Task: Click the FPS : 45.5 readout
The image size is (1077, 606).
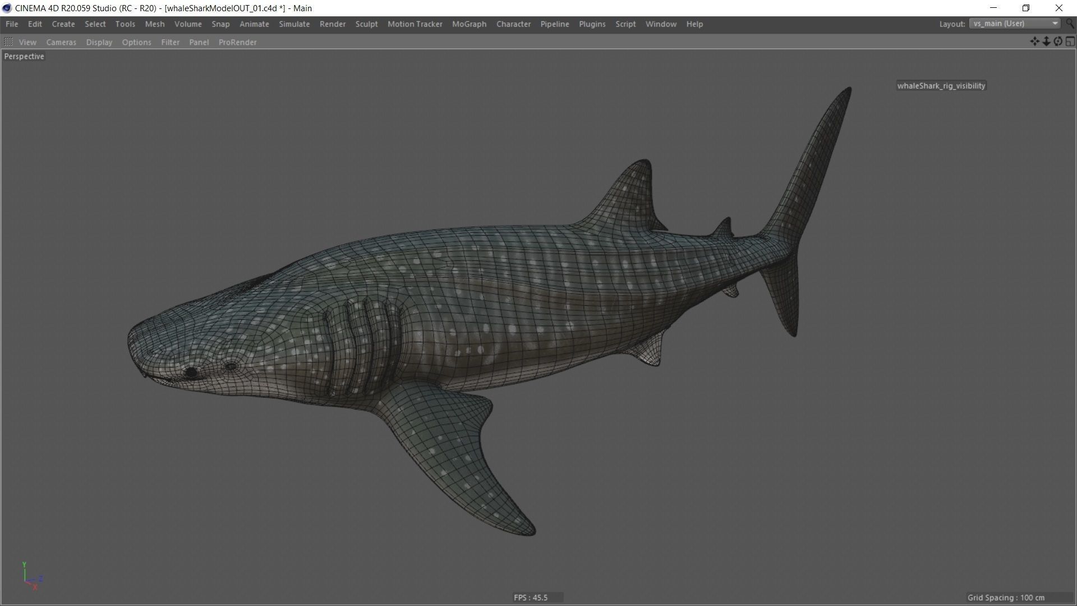Action: 531,598
